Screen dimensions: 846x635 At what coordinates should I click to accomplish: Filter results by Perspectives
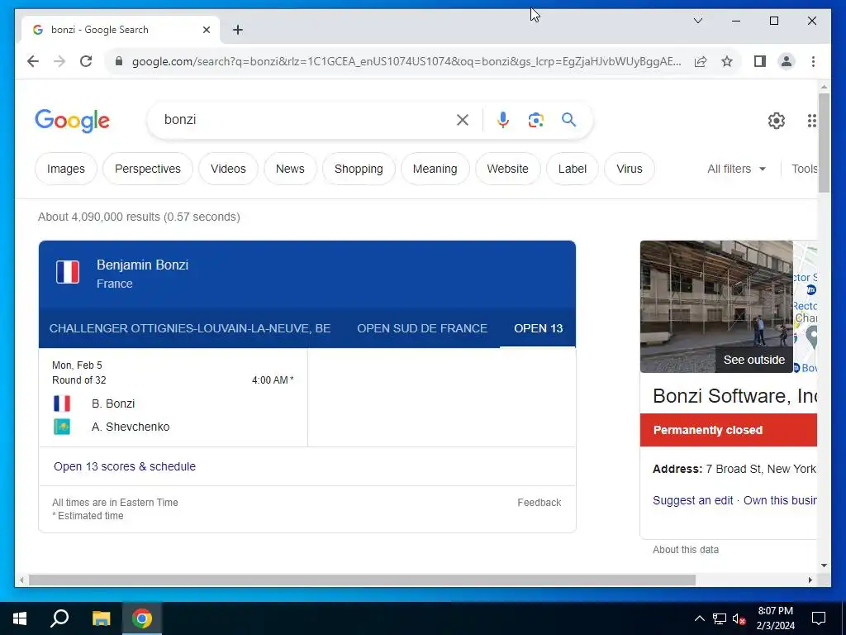(148, 169)
